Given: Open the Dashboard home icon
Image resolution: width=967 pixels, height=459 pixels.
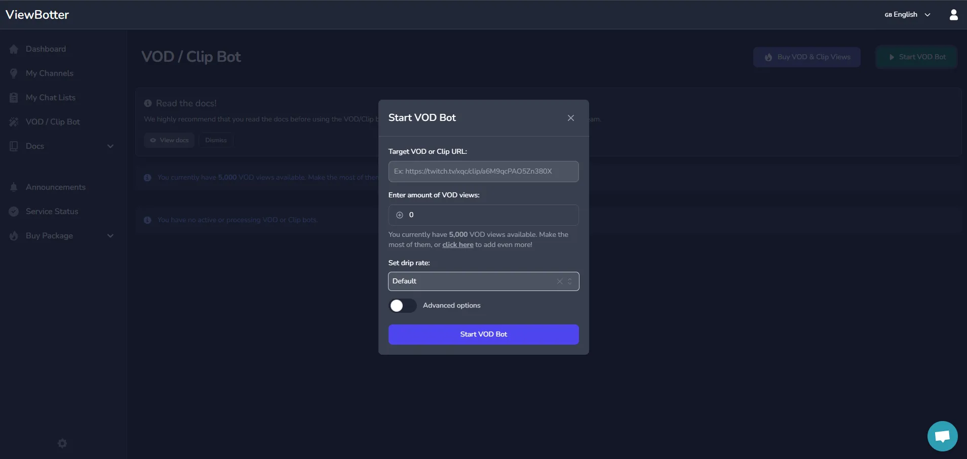Looking at the screenshot, I should pyautogui.click(x=14, y=49).
